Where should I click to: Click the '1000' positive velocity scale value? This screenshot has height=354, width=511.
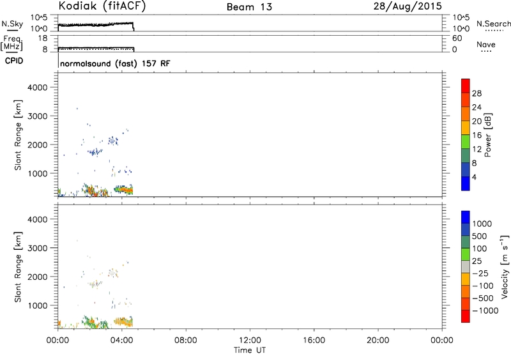[x=482, y=224]
